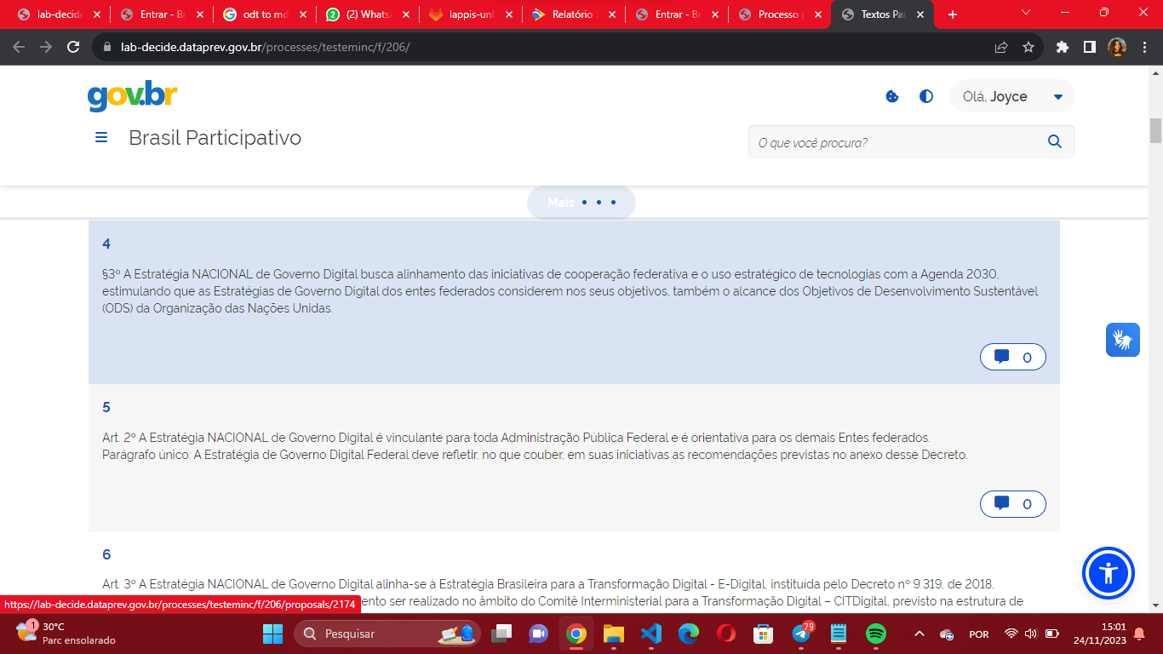Open paragraph number 6 link
The height and width of the screenshot is (654, 1163).
pyautogui.click(x=106, y=554)
